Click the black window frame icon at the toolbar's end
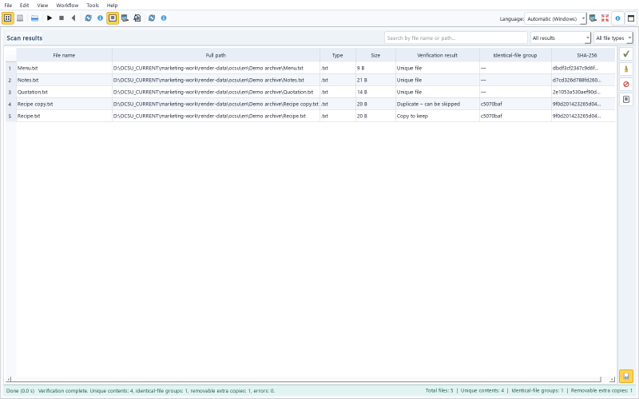This screenshot has height=399, width=639. point(631,18)
